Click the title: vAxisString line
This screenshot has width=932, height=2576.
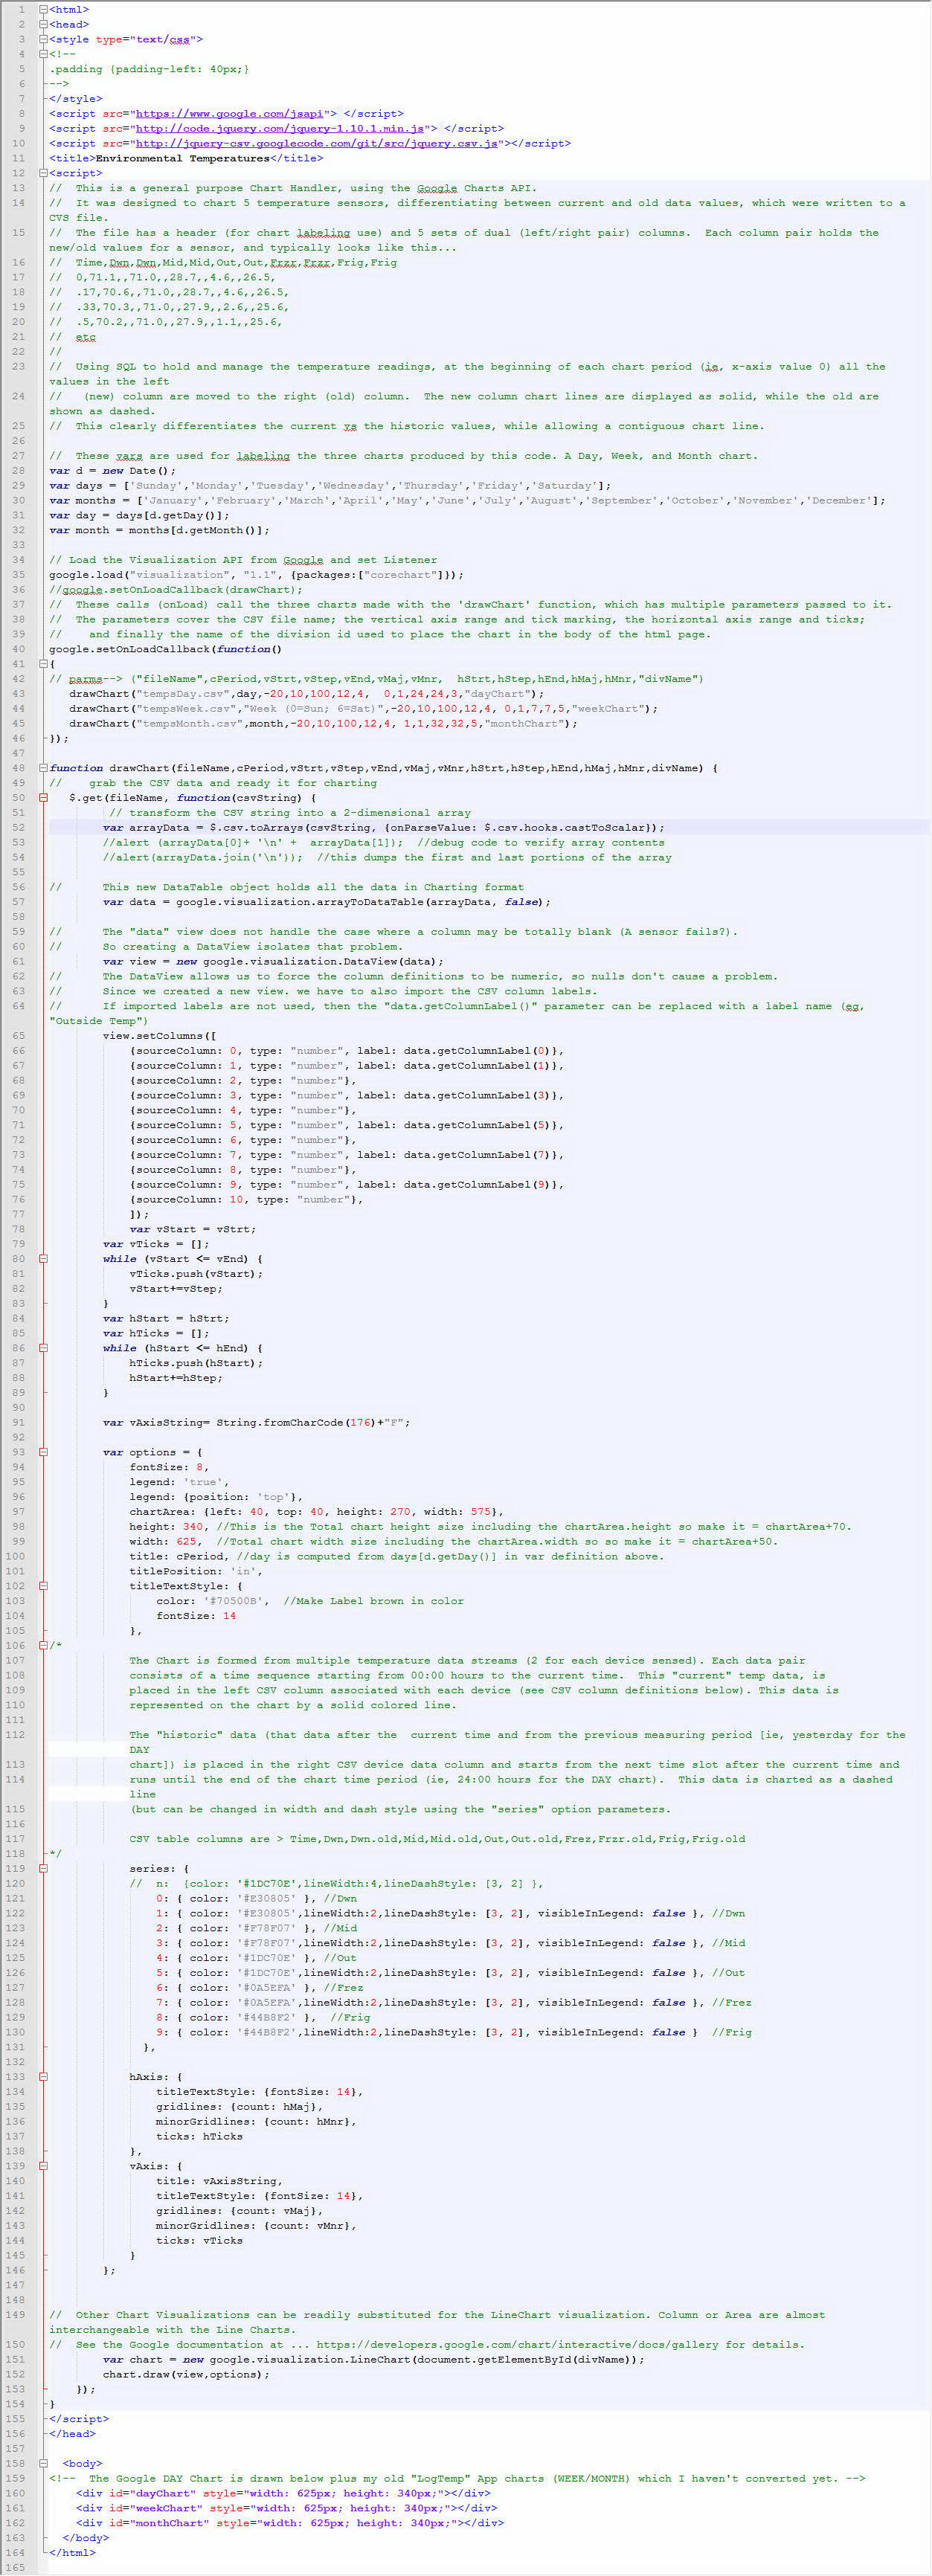(219, 2181)
